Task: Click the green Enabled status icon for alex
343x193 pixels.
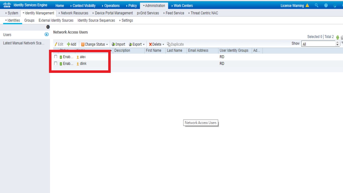Action: pos(61,57)
